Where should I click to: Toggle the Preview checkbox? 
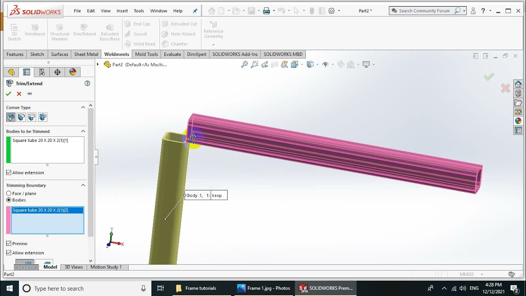pyautogui.click(x=9, y=243)
